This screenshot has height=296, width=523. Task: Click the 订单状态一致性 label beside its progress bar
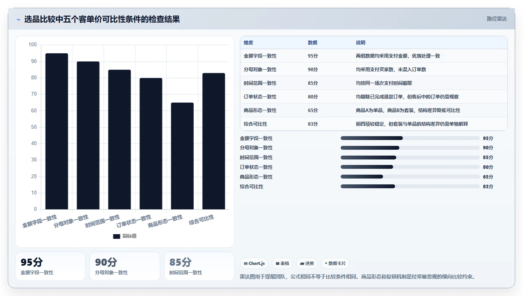[x=256, y=167]
